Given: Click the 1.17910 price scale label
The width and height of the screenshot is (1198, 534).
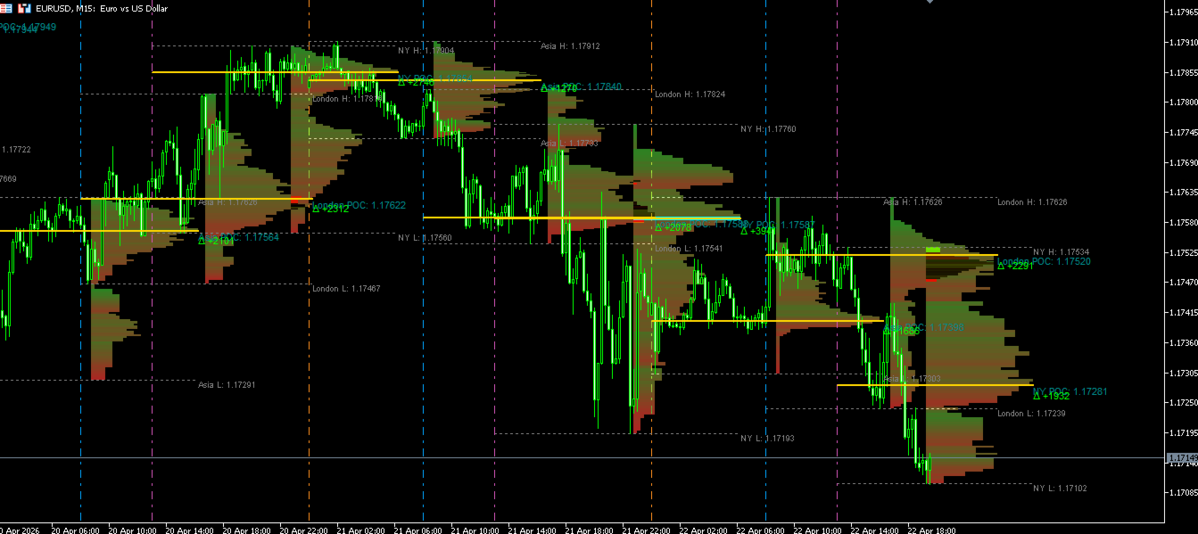Looking at the screenshot, I should pos(1183,42).
